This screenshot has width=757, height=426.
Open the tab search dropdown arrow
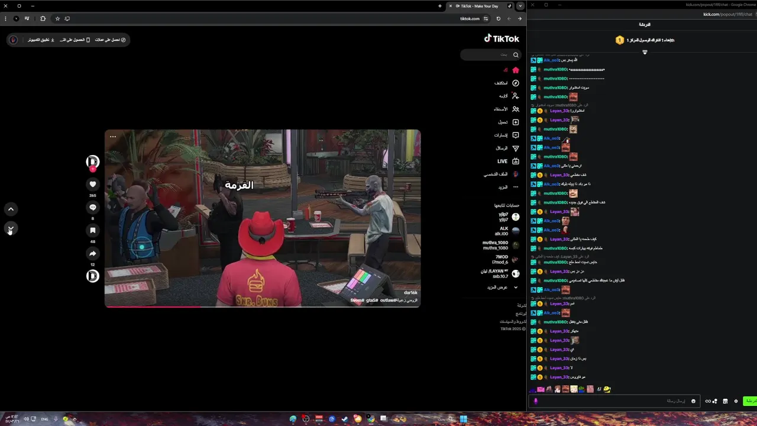pos(520,6)
